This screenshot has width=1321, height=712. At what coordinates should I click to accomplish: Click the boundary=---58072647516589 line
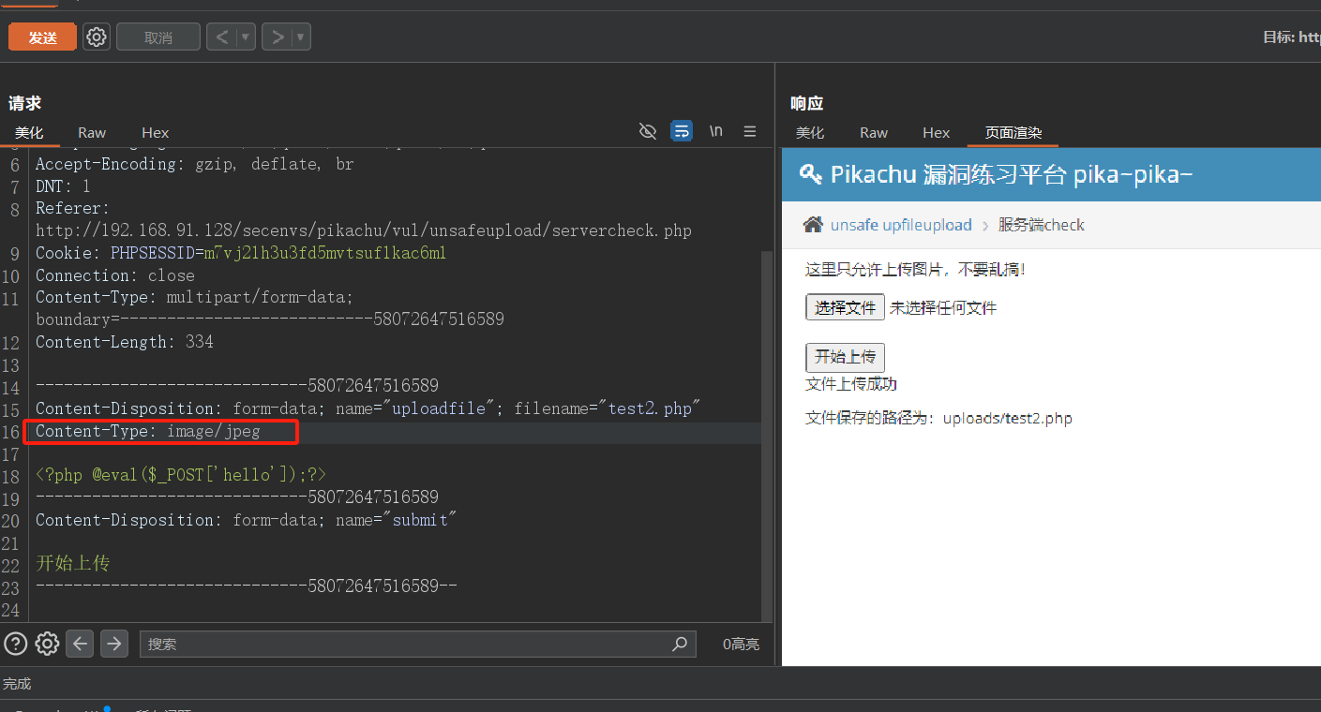(x=270, y=319)
